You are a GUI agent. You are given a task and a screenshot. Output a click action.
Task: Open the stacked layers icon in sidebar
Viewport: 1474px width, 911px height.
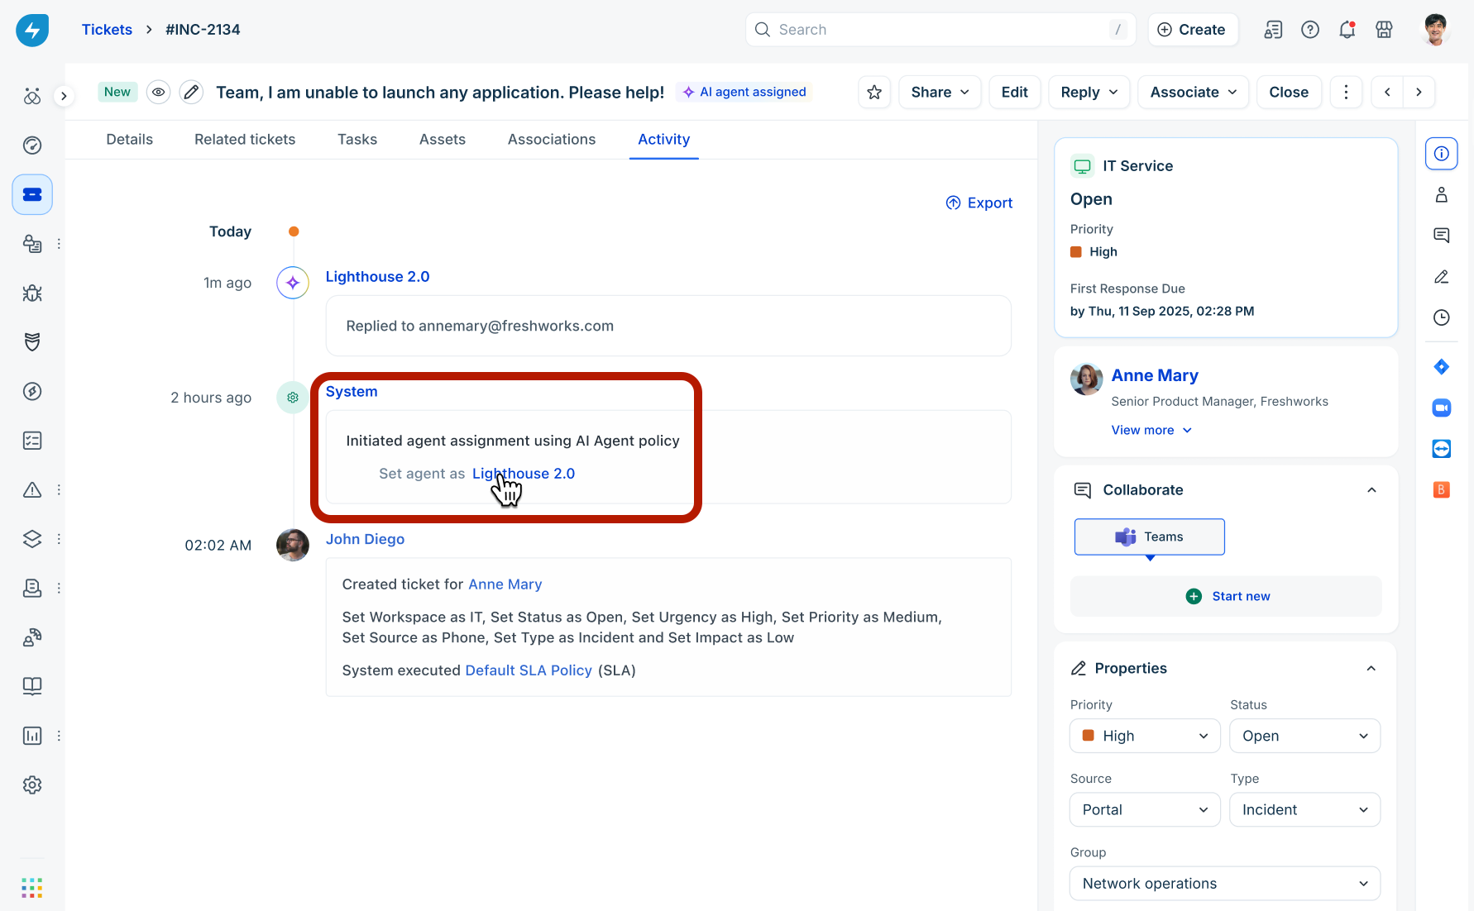click(32, 539)
